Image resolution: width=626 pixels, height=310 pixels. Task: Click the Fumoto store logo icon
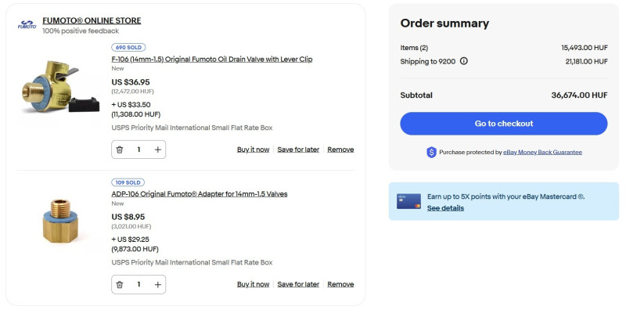[27, 25]
